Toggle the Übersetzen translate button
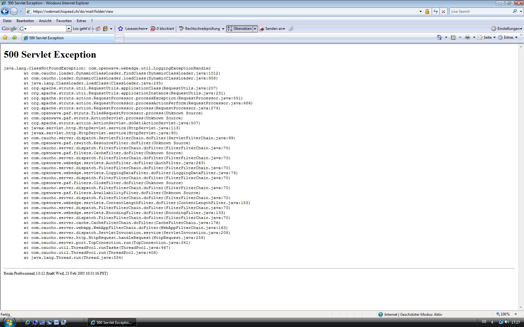 pos(240,29)
